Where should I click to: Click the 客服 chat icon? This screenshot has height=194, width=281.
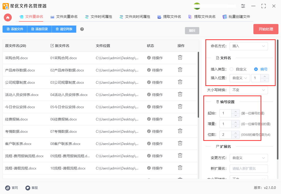coord(28,188)
